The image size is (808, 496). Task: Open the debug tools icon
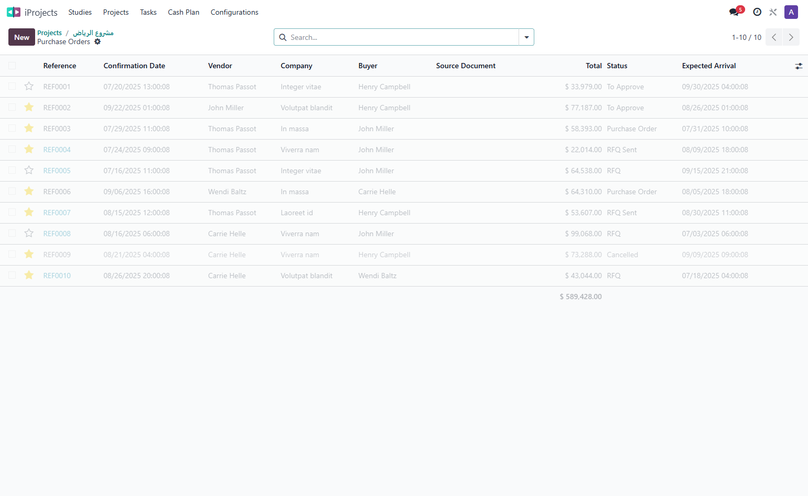(x=773, y=12)
